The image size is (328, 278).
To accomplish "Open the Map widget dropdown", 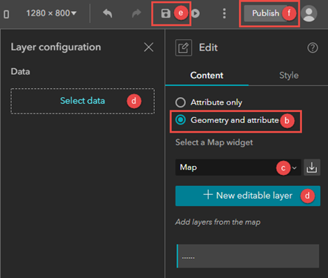I will pos(238,168).
